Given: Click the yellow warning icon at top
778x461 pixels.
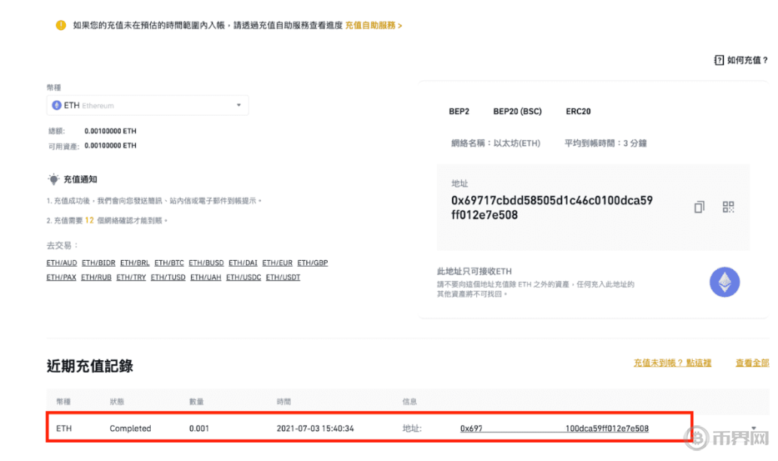Looking at the screenshot, I should point(61,25).
